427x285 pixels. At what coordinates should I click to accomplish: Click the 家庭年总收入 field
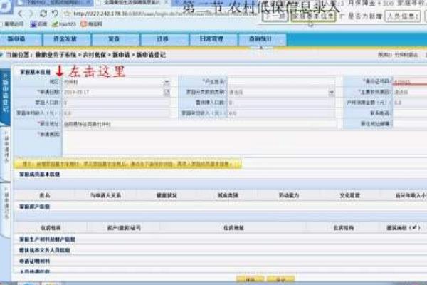281,113
